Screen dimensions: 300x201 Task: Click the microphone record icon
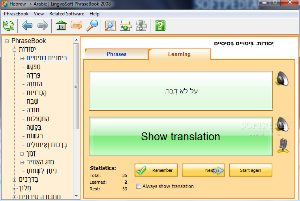point(283,146)
